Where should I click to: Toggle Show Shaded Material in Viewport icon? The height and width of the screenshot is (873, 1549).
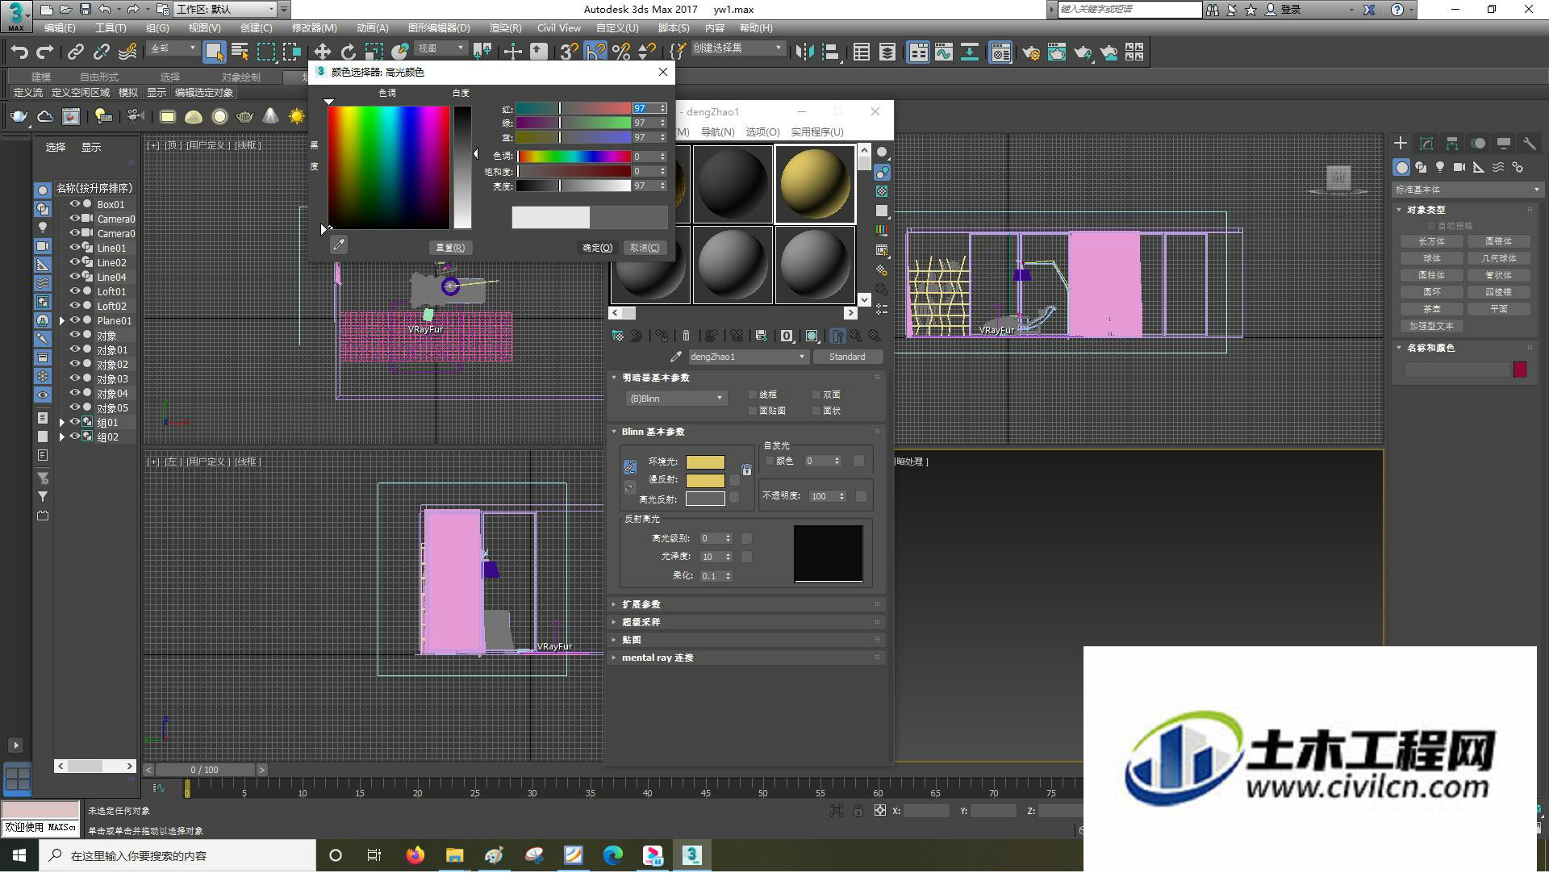click(812, 336)
